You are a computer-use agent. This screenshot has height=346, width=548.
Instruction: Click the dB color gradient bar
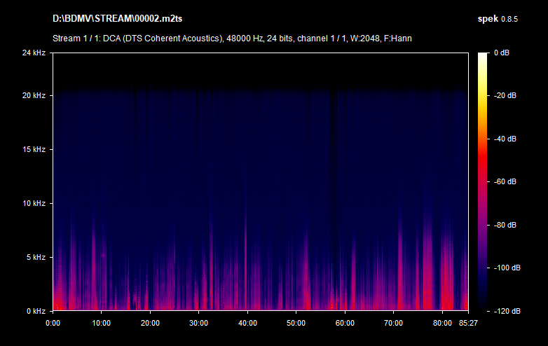[484, 182]
